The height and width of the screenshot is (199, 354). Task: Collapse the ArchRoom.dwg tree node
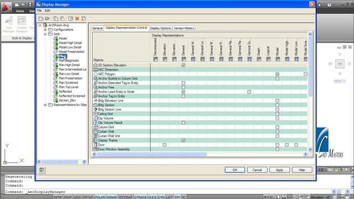[40, 25]
